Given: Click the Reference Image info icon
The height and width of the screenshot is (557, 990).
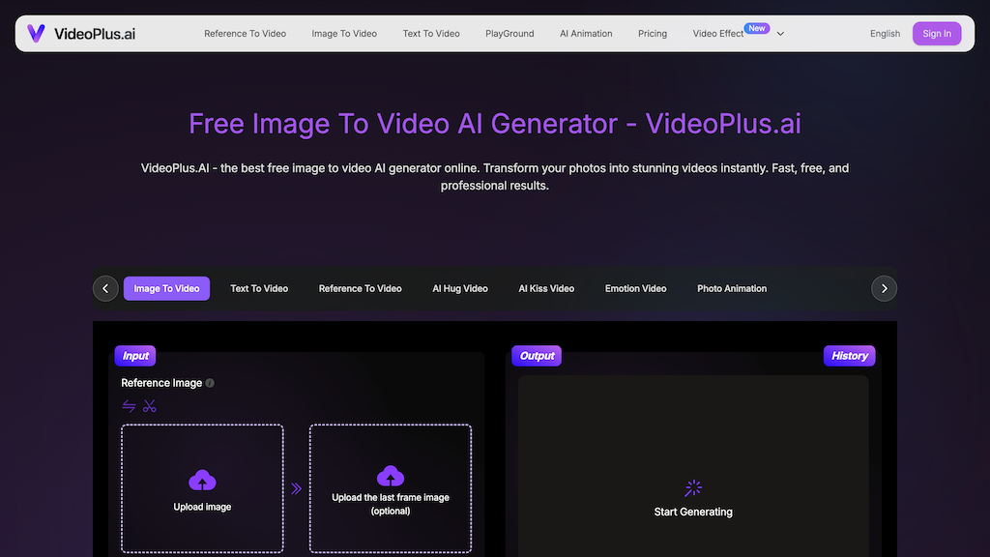Looking at the screenshot, I should [209, 382].
